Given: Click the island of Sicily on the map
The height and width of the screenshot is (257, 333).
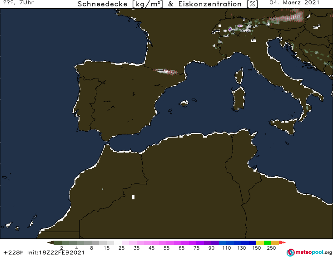Looking at the screenshot, I should (x=284, y=126).
